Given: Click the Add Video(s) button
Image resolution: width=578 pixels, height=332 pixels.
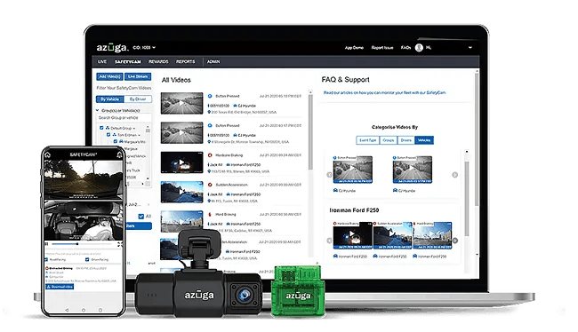Looking at the screenshot, I should pyautogui.click(x=110, y=76).
